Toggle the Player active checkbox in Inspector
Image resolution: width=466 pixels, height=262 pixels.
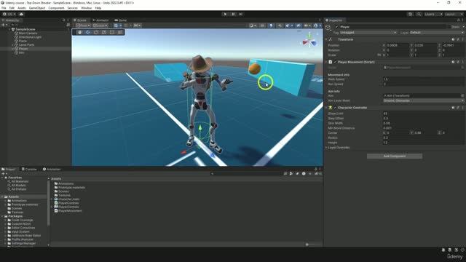click(336, 27)
